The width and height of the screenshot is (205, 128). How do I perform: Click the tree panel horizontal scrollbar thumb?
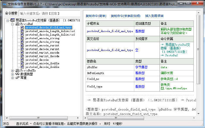click(38, 118)
